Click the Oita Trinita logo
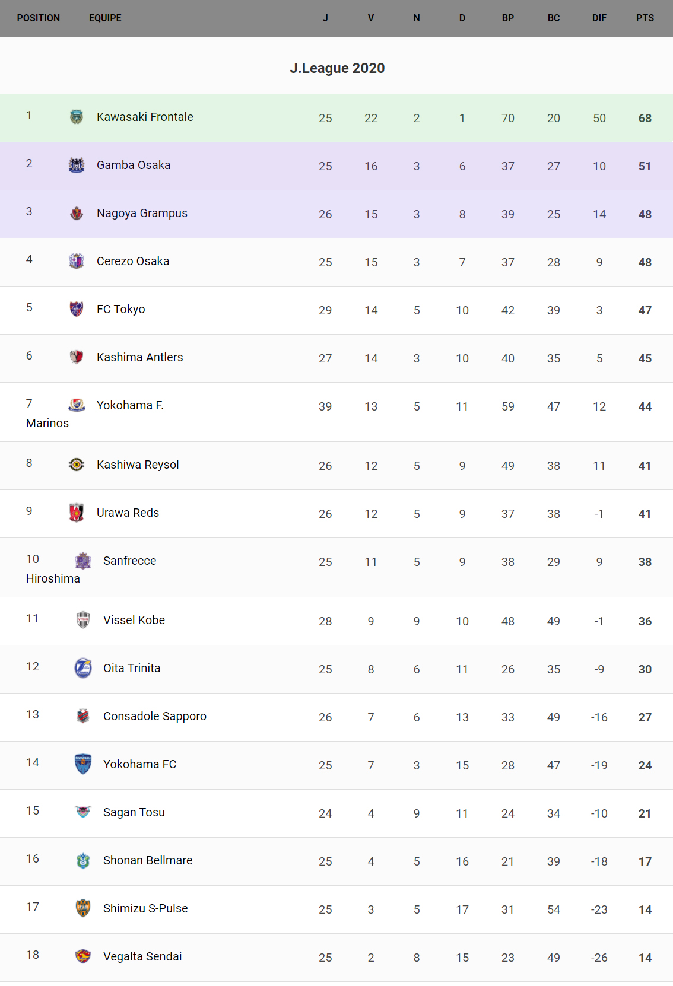The height and width of the screenshot is (986, 673). point(83,668)
